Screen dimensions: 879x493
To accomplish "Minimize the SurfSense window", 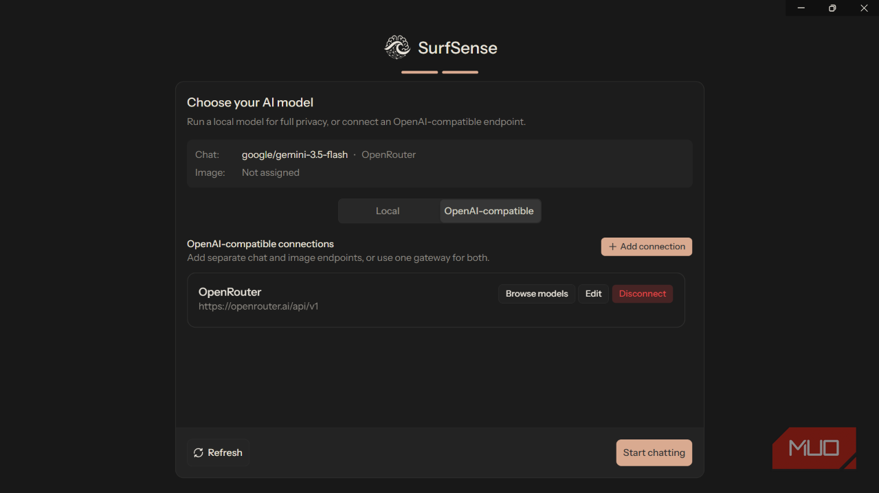I will click(x=801, y=8).
